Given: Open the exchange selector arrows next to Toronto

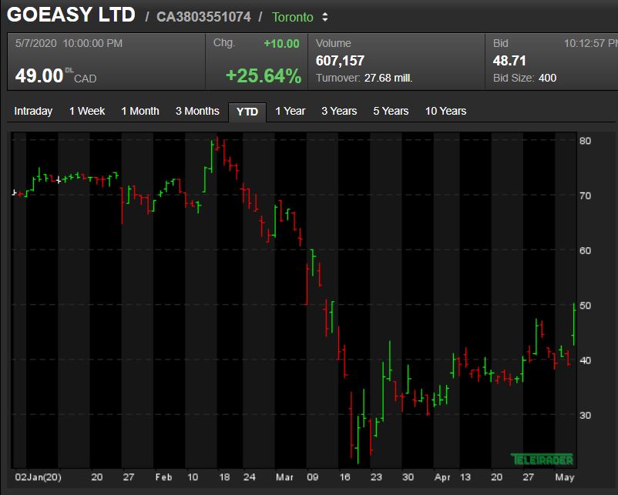Looking at the screenshot, I should [x=324, y=18].
